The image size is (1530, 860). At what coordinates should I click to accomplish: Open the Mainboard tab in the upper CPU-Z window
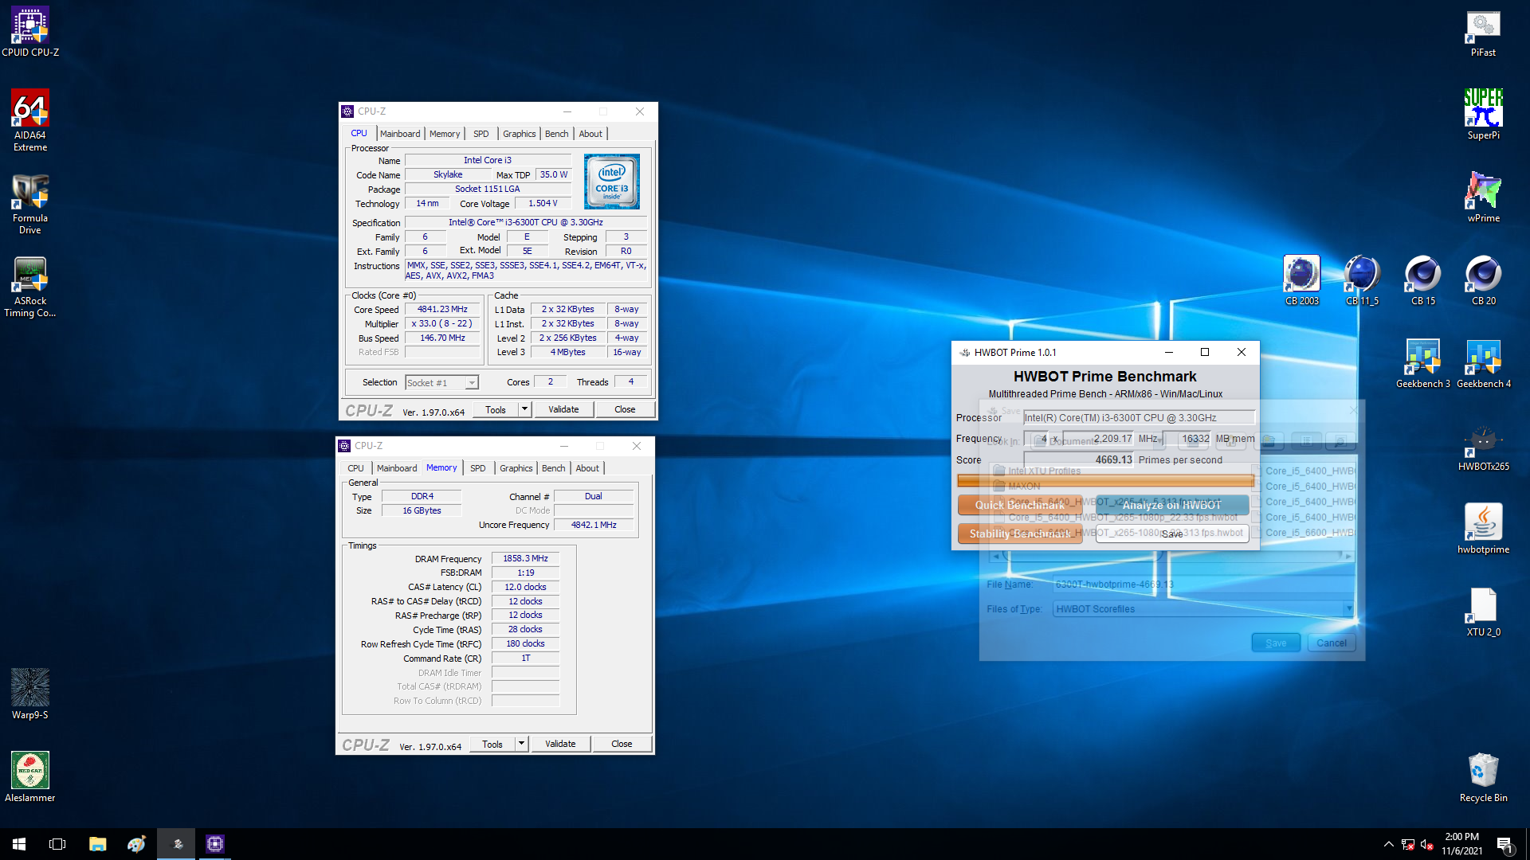400,134
